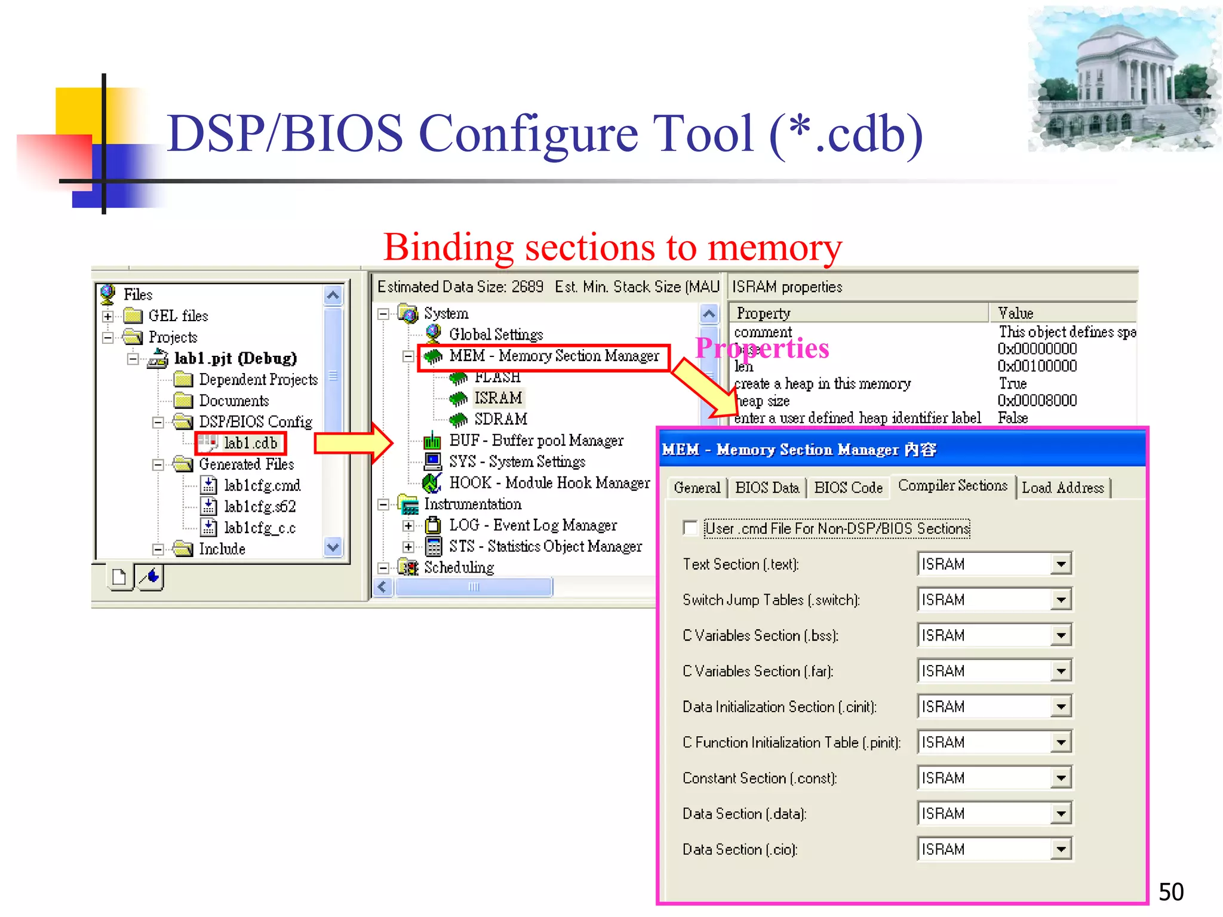Click the file tree scroll up arrow
The height and width of the screenshot is (917, 1223).
click(x=333, y=295)
